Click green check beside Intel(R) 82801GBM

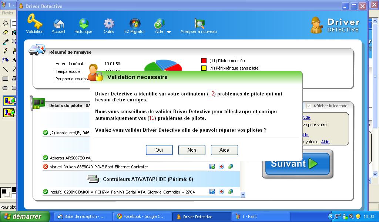[45, 192]
